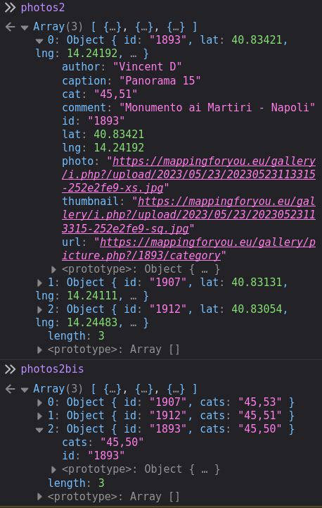Expand object 1 with id 1907 in photos2

(x=40, y=283)
